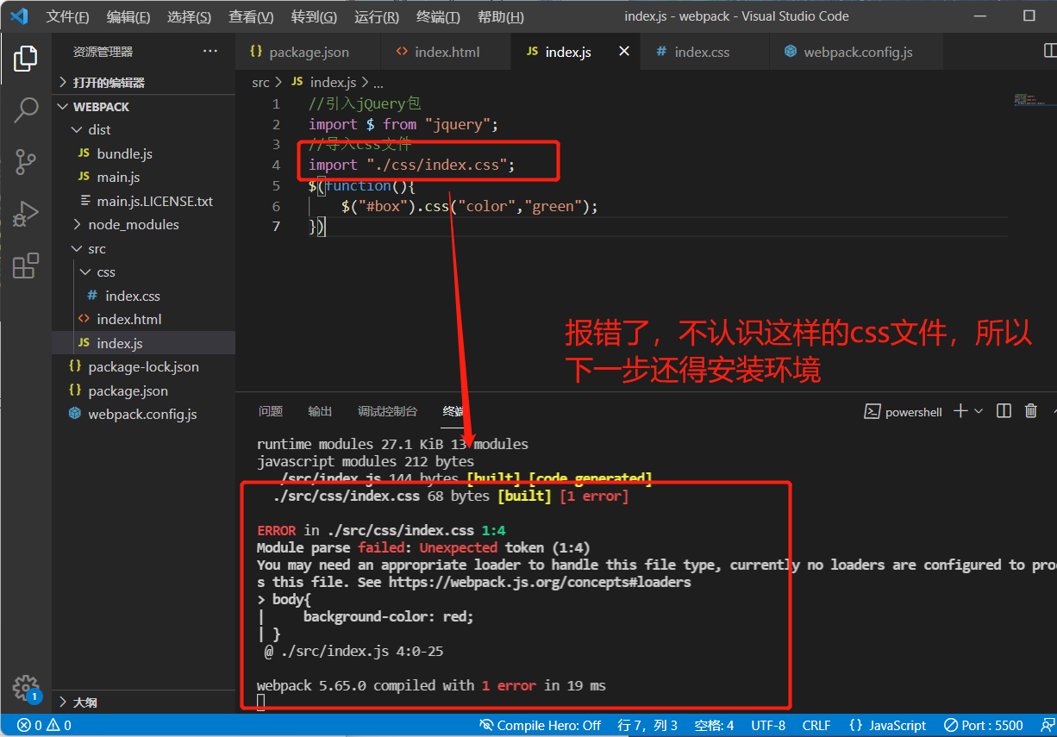
Task: Open the Extensions view
Action: (26, 265)
